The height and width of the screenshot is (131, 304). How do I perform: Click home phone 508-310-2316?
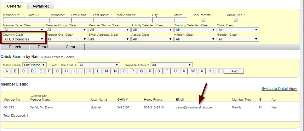point(154,107)
